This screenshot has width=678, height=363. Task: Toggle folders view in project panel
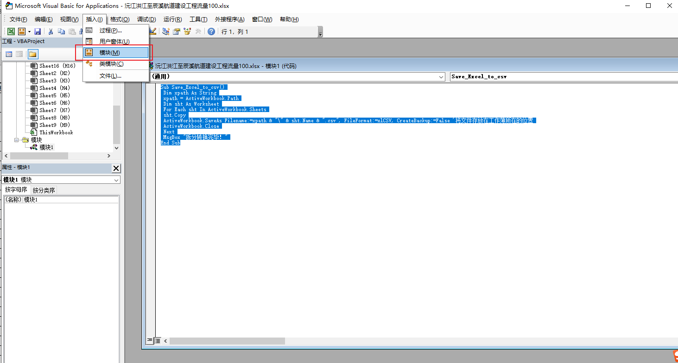(33, 54)
